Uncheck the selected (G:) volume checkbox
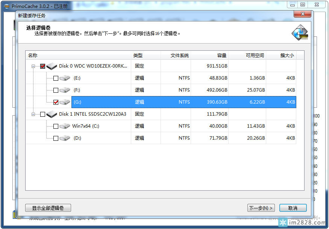The height and width of the screenshot is (229, 329). click(55, 102)
